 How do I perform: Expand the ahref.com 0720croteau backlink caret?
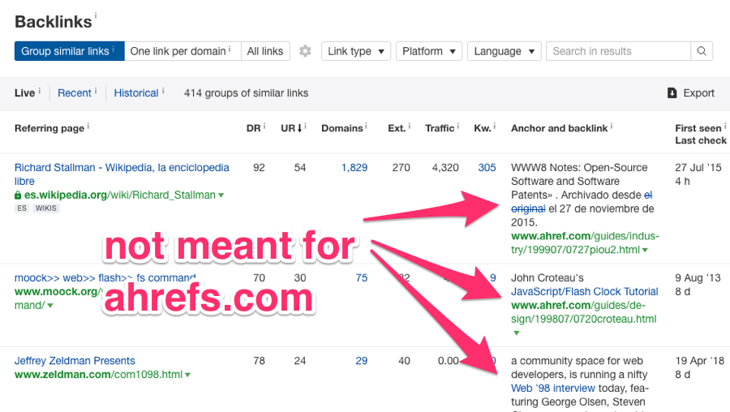tap(516, 333)
